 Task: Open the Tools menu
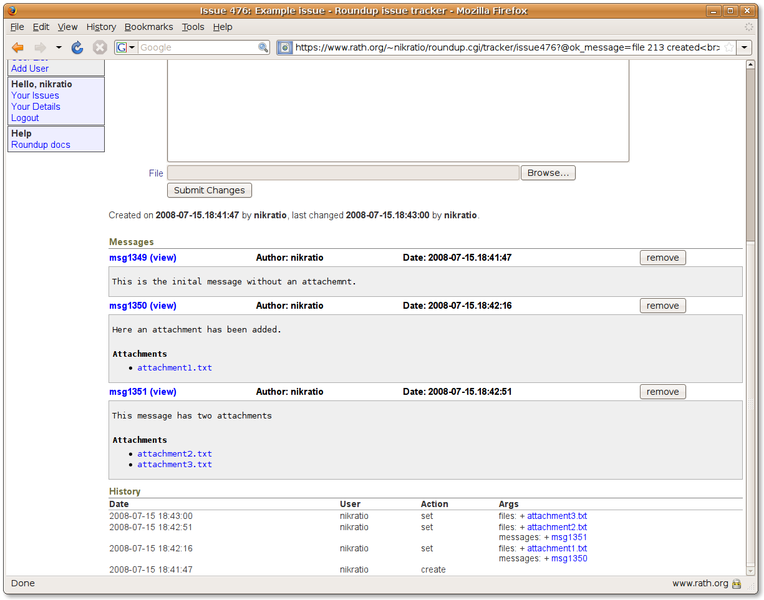point(193,27)
